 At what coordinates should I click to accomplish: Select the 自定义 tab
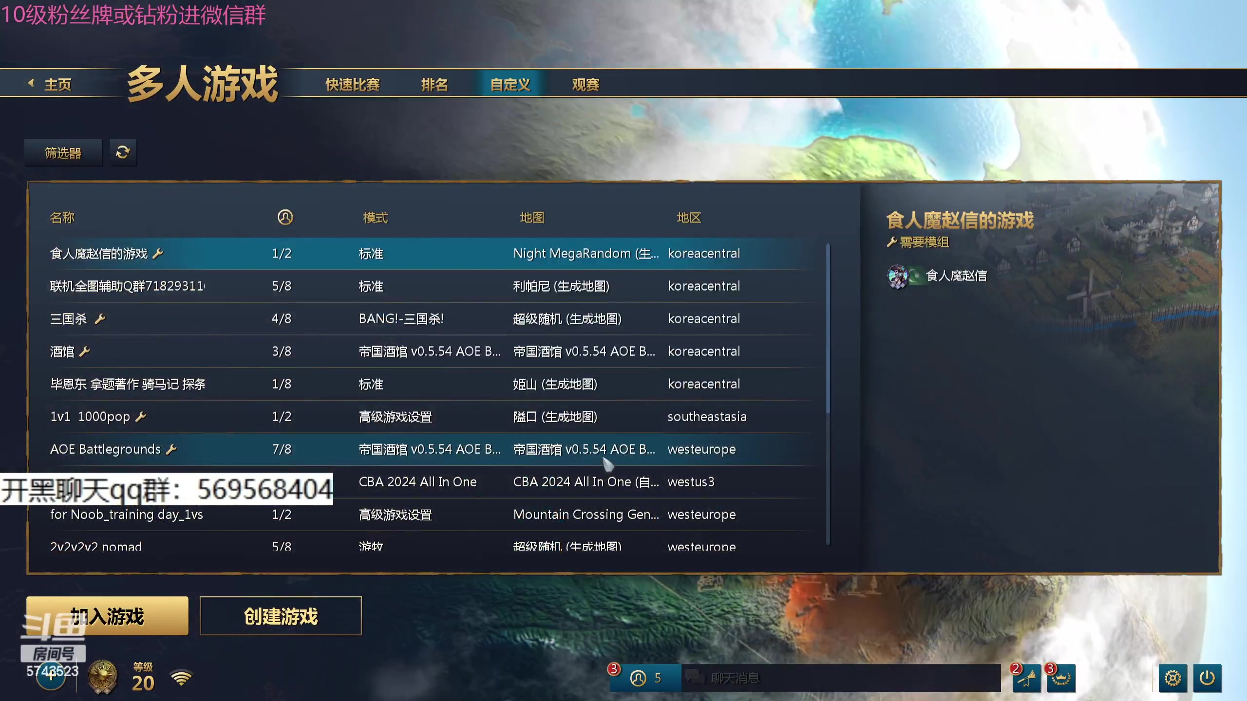(x=510, y=85)
